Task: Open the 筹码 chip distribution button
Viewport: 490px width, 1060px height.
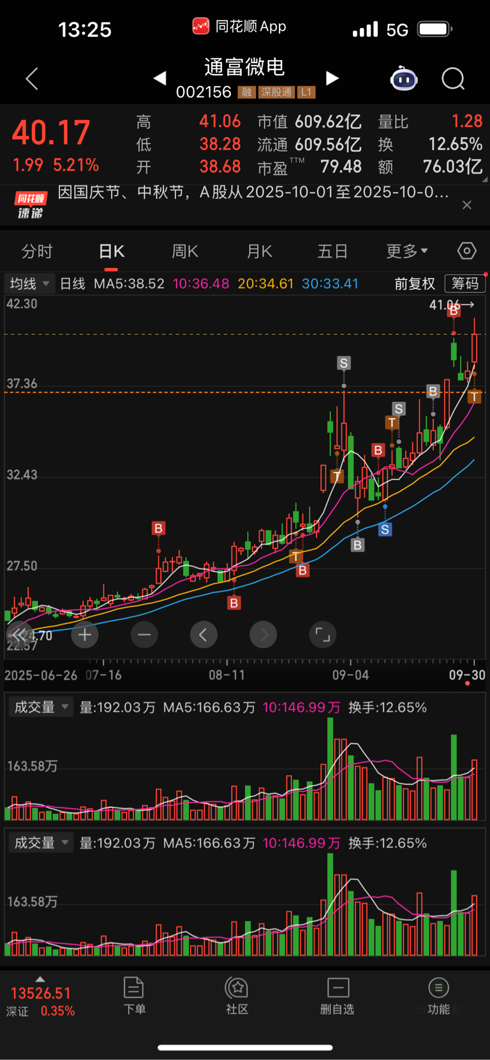Action: coord(465,283)
